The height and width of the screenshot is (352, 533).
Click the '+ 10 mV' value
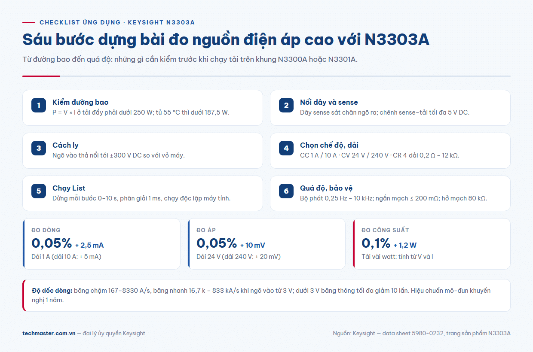tap(253, 246)
